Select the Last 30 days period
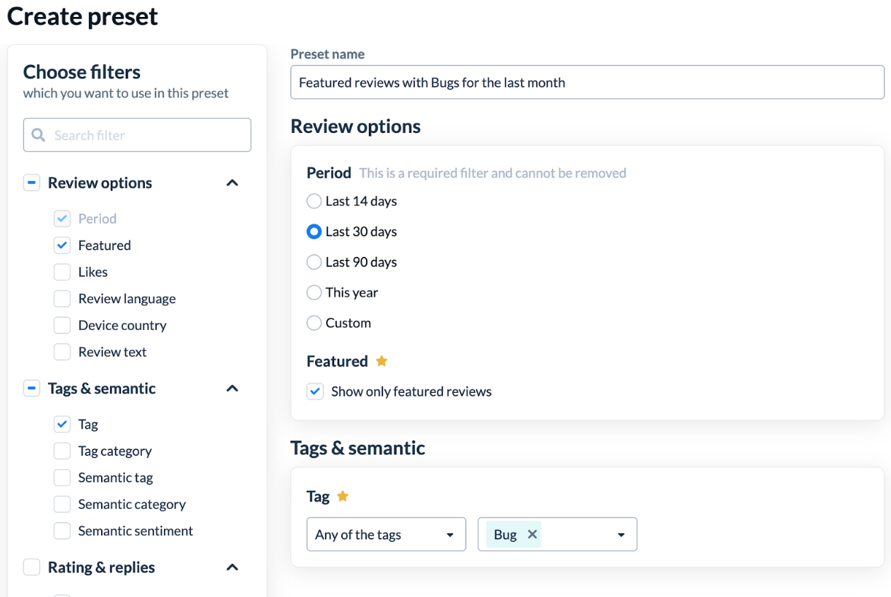The width and height of the screenshot is (891, 597). pyautogui.click(x=314, y=232)
